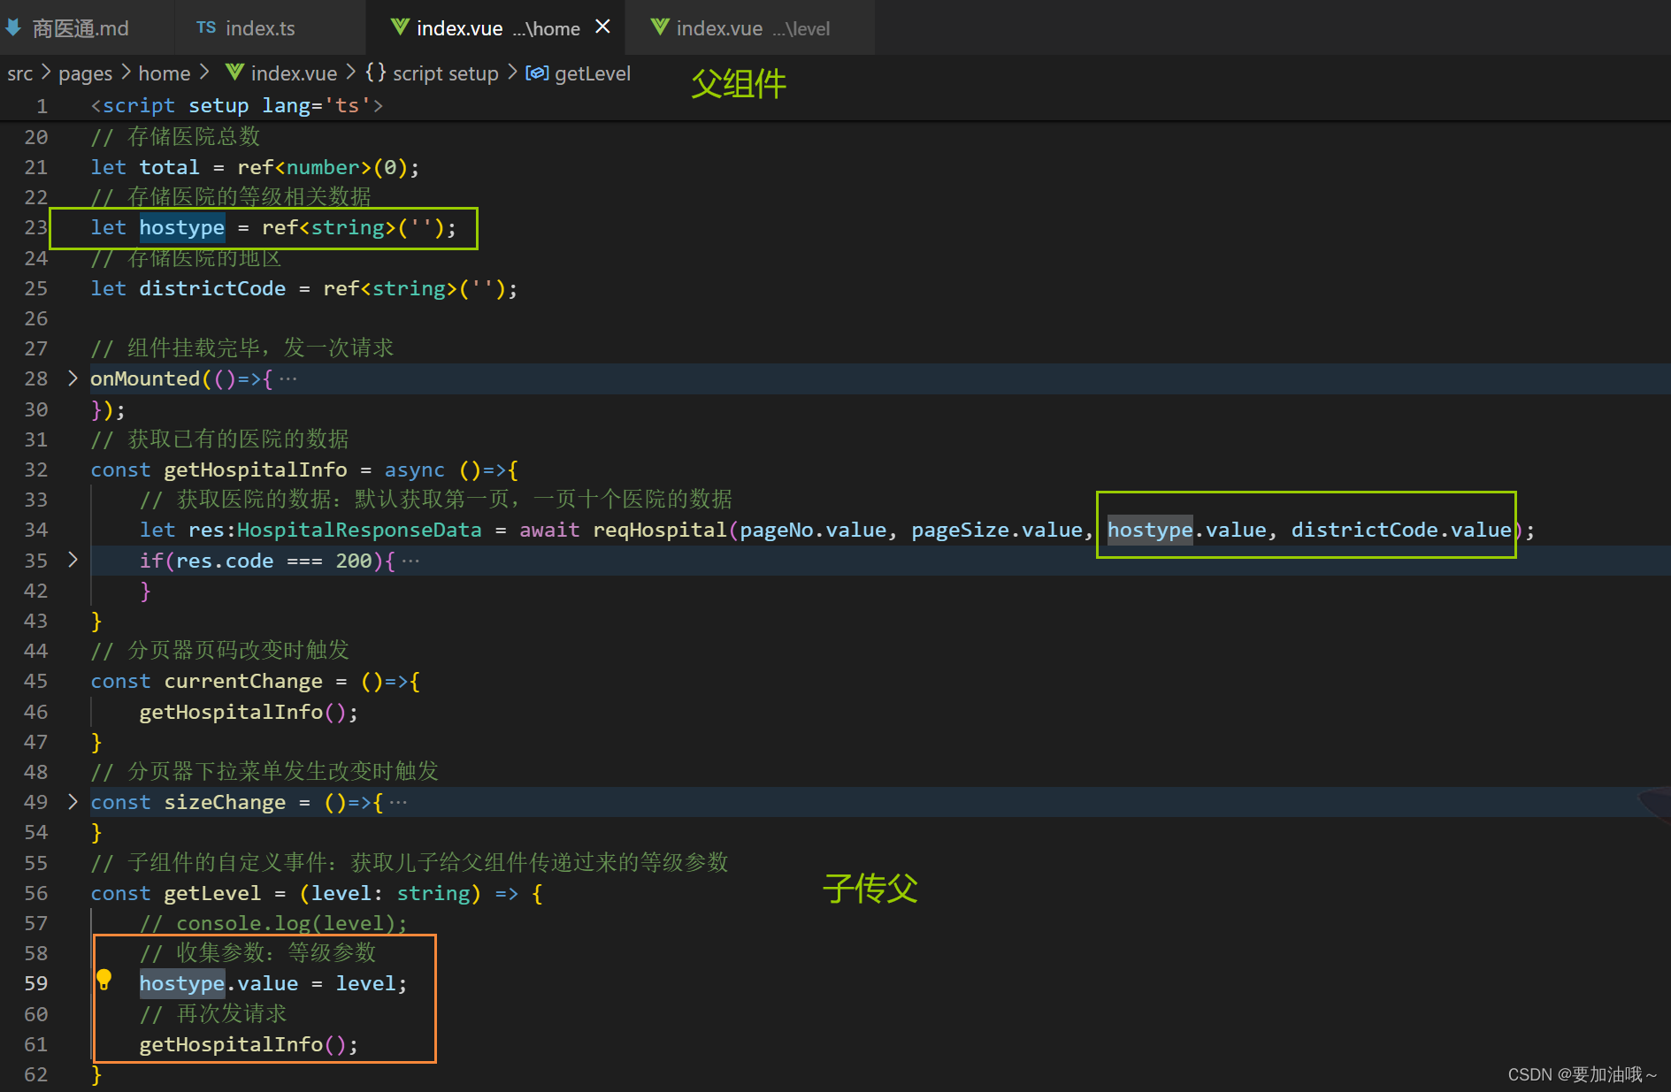
Task: Switch to the 商医通.md tab
Action: (x=80, y=28)
